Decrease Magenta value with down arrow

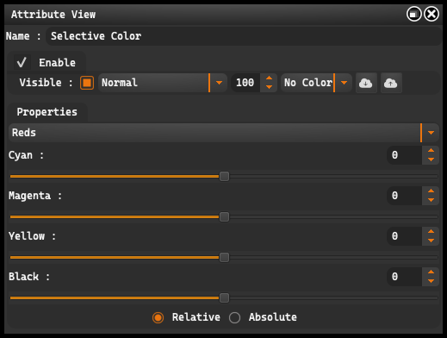point(431,200)
